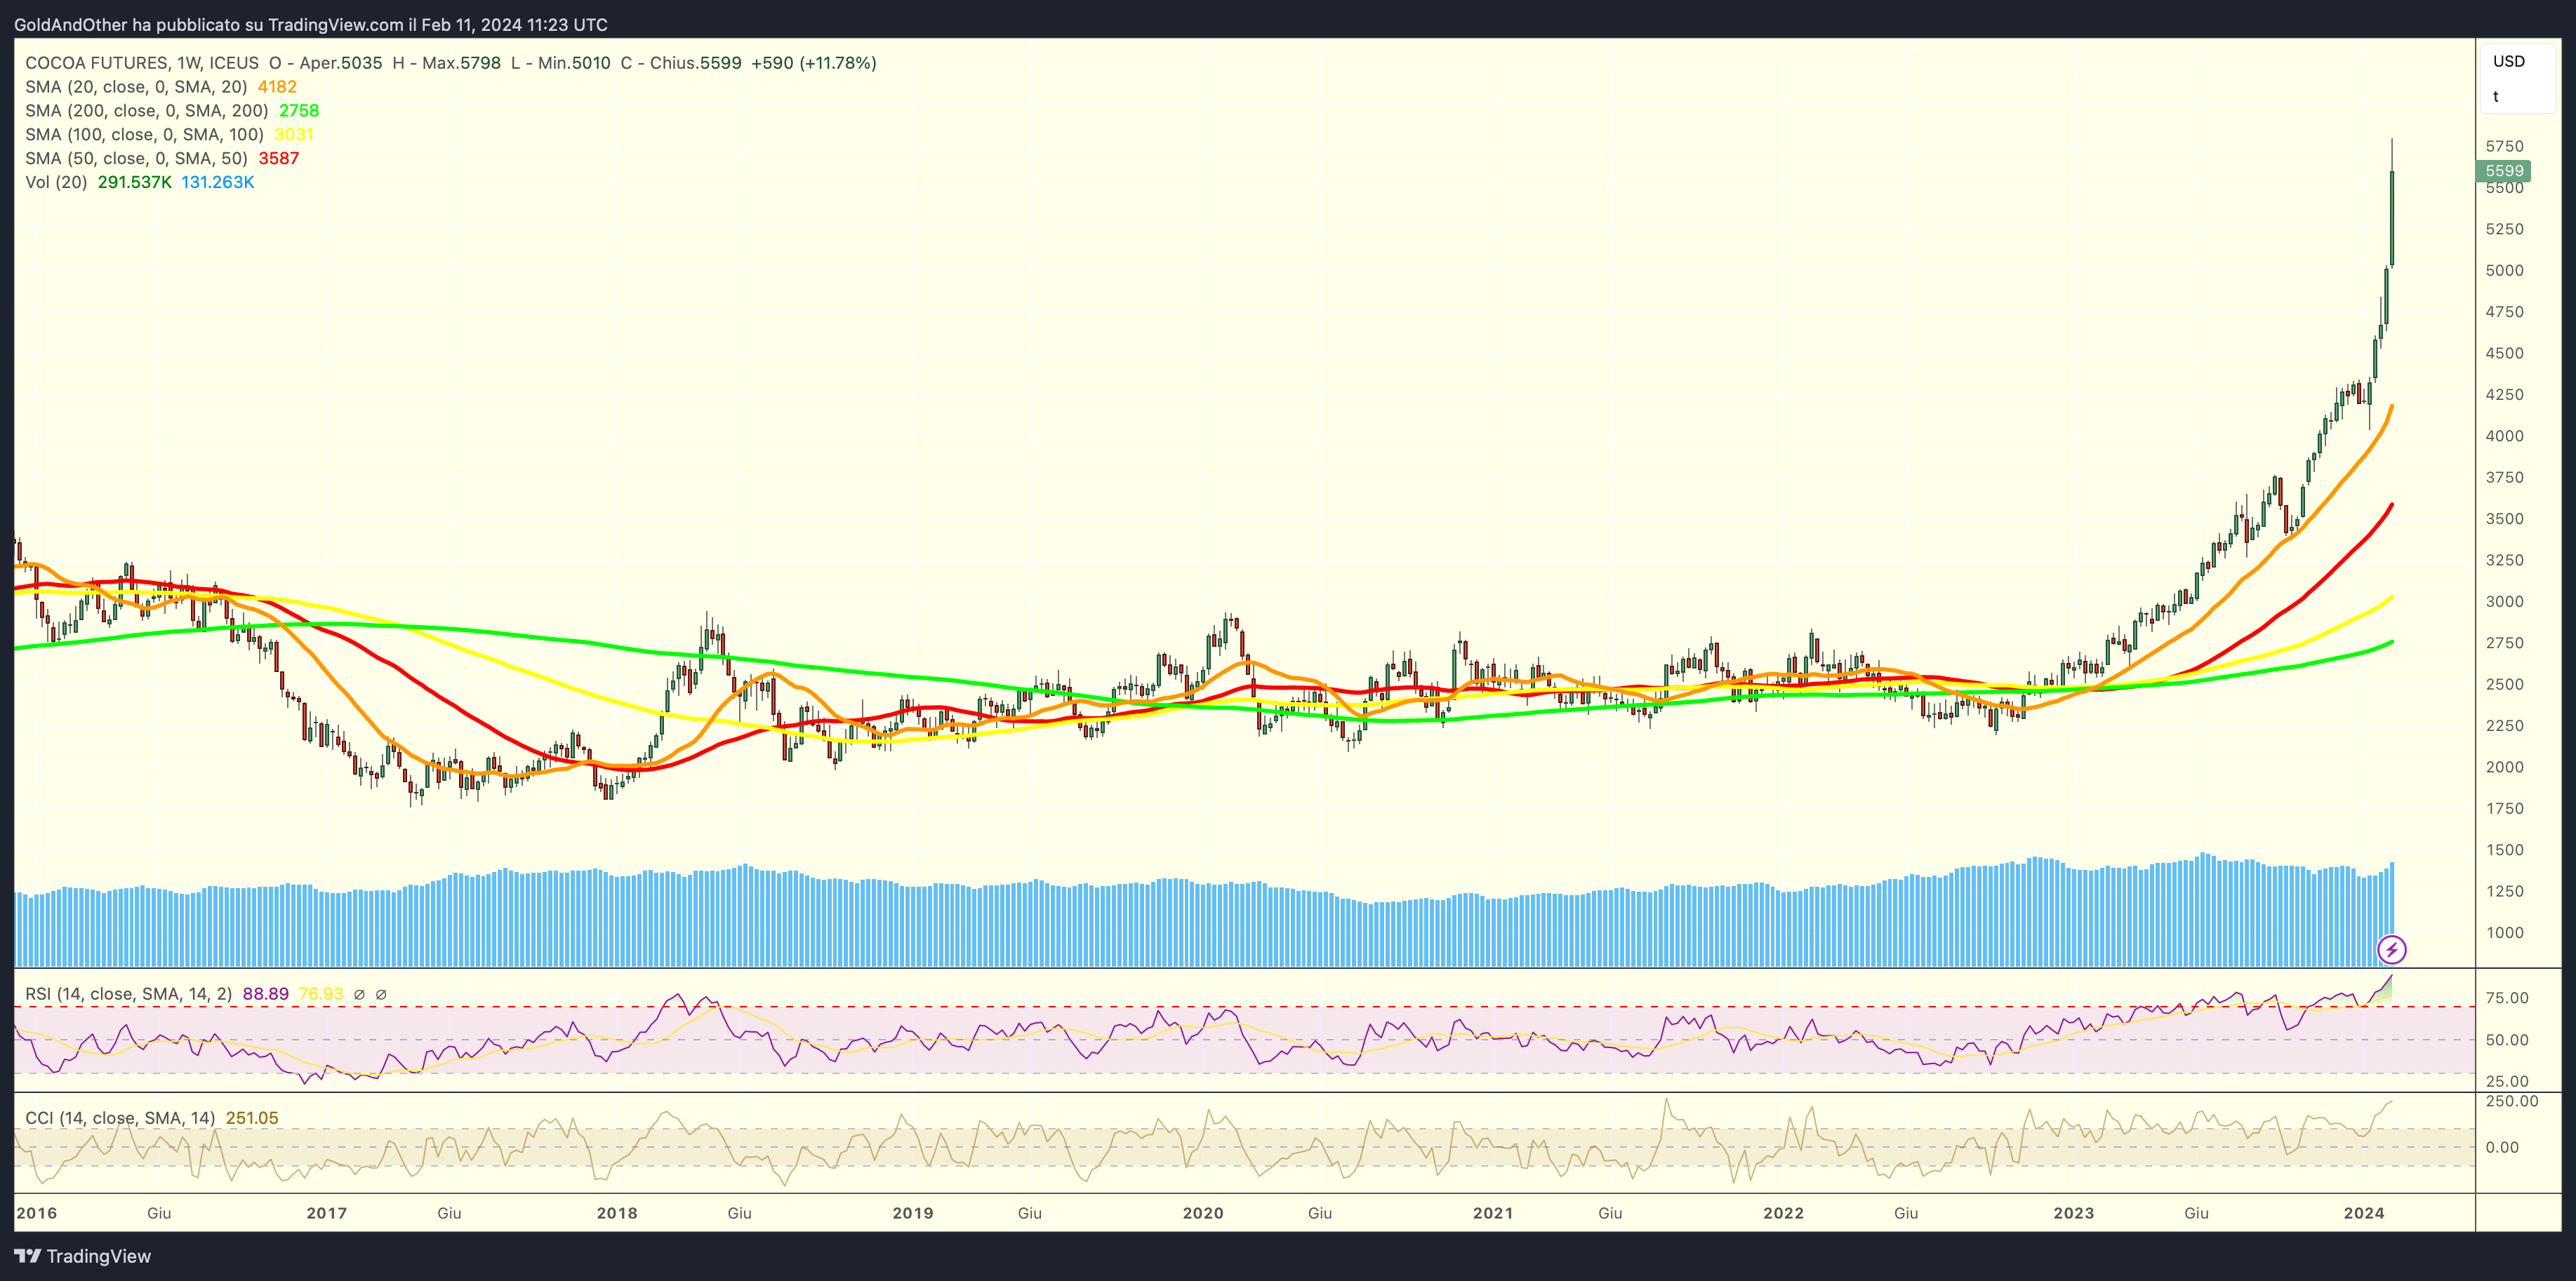This screenshot has height=1281, width=2576.
Task: Click second ∅ symbol in RSI legend
Action: tap(381, 994)
